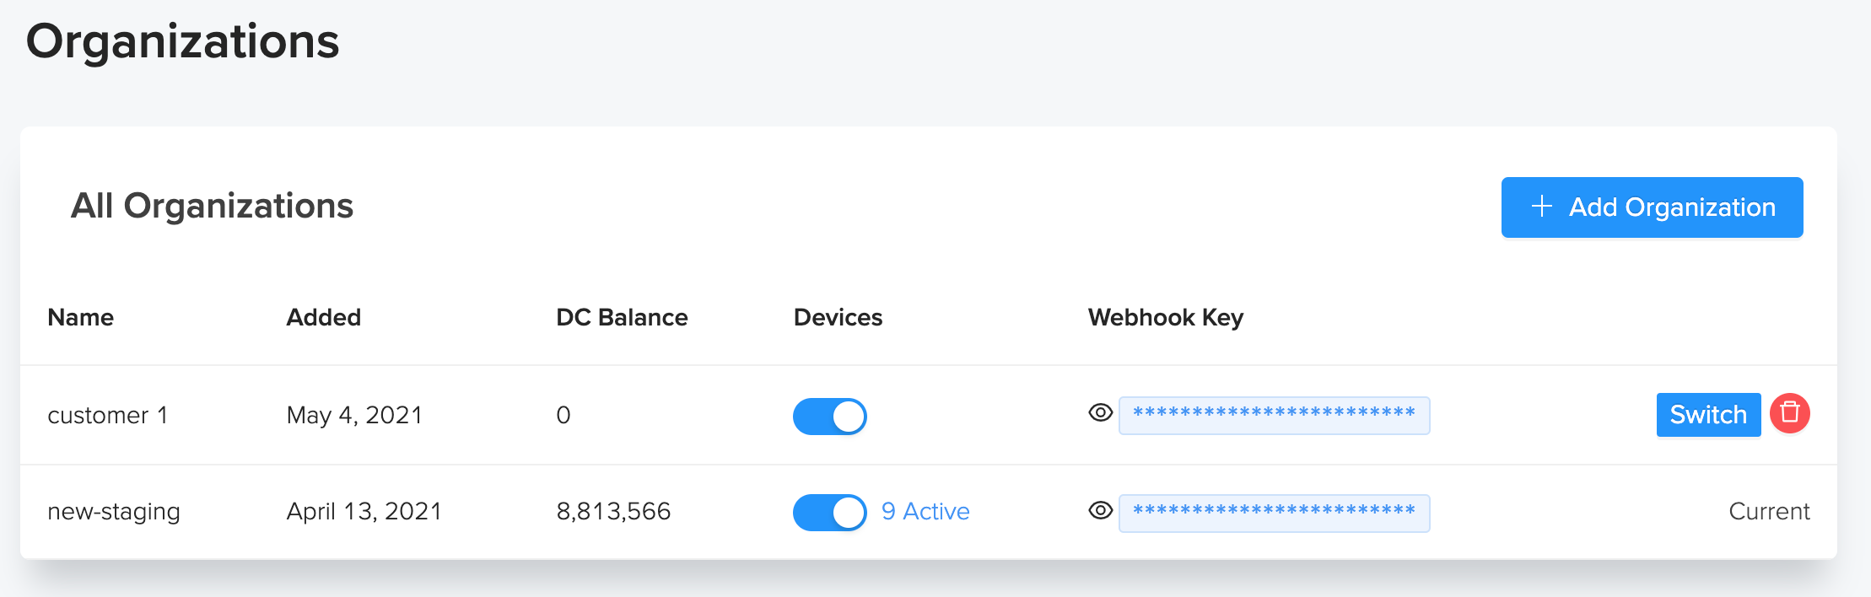The width and height of the screenshot is (1871, 597).
Task: Click the Add Organization button
Action: pyautogui.click(x=1652, y=207)
